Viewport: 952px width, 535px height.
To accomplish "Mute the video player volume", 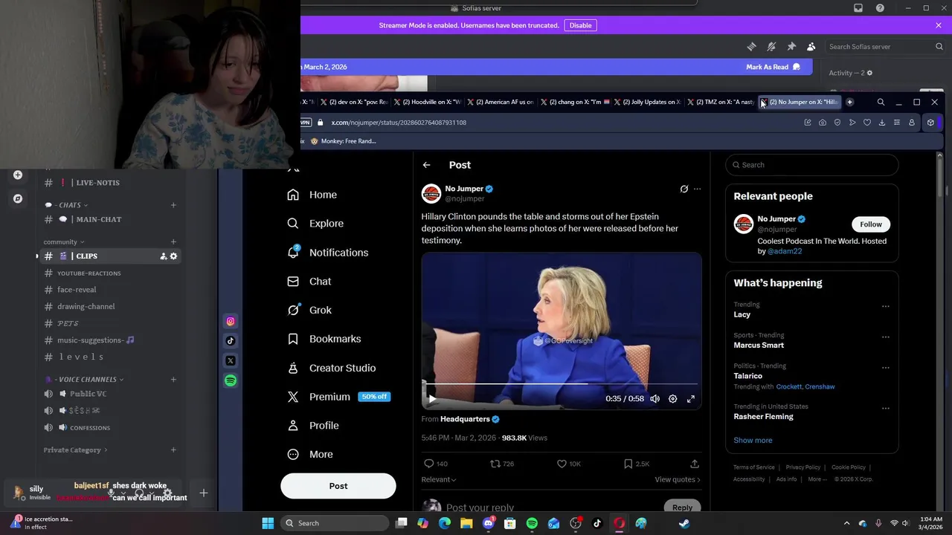I will pyautogui.click(x=655, y=399).
